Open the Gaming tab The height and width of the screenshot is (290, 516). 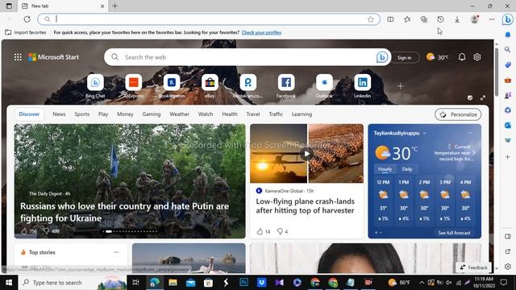click(x=152, y=114)
